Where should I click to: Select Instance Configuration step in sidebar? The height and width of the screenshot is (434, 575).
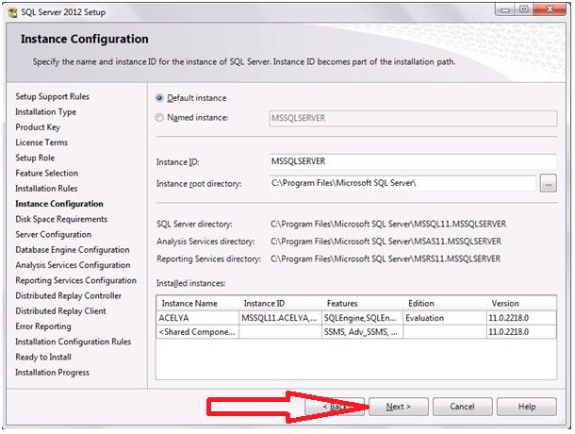pos(59,204)
